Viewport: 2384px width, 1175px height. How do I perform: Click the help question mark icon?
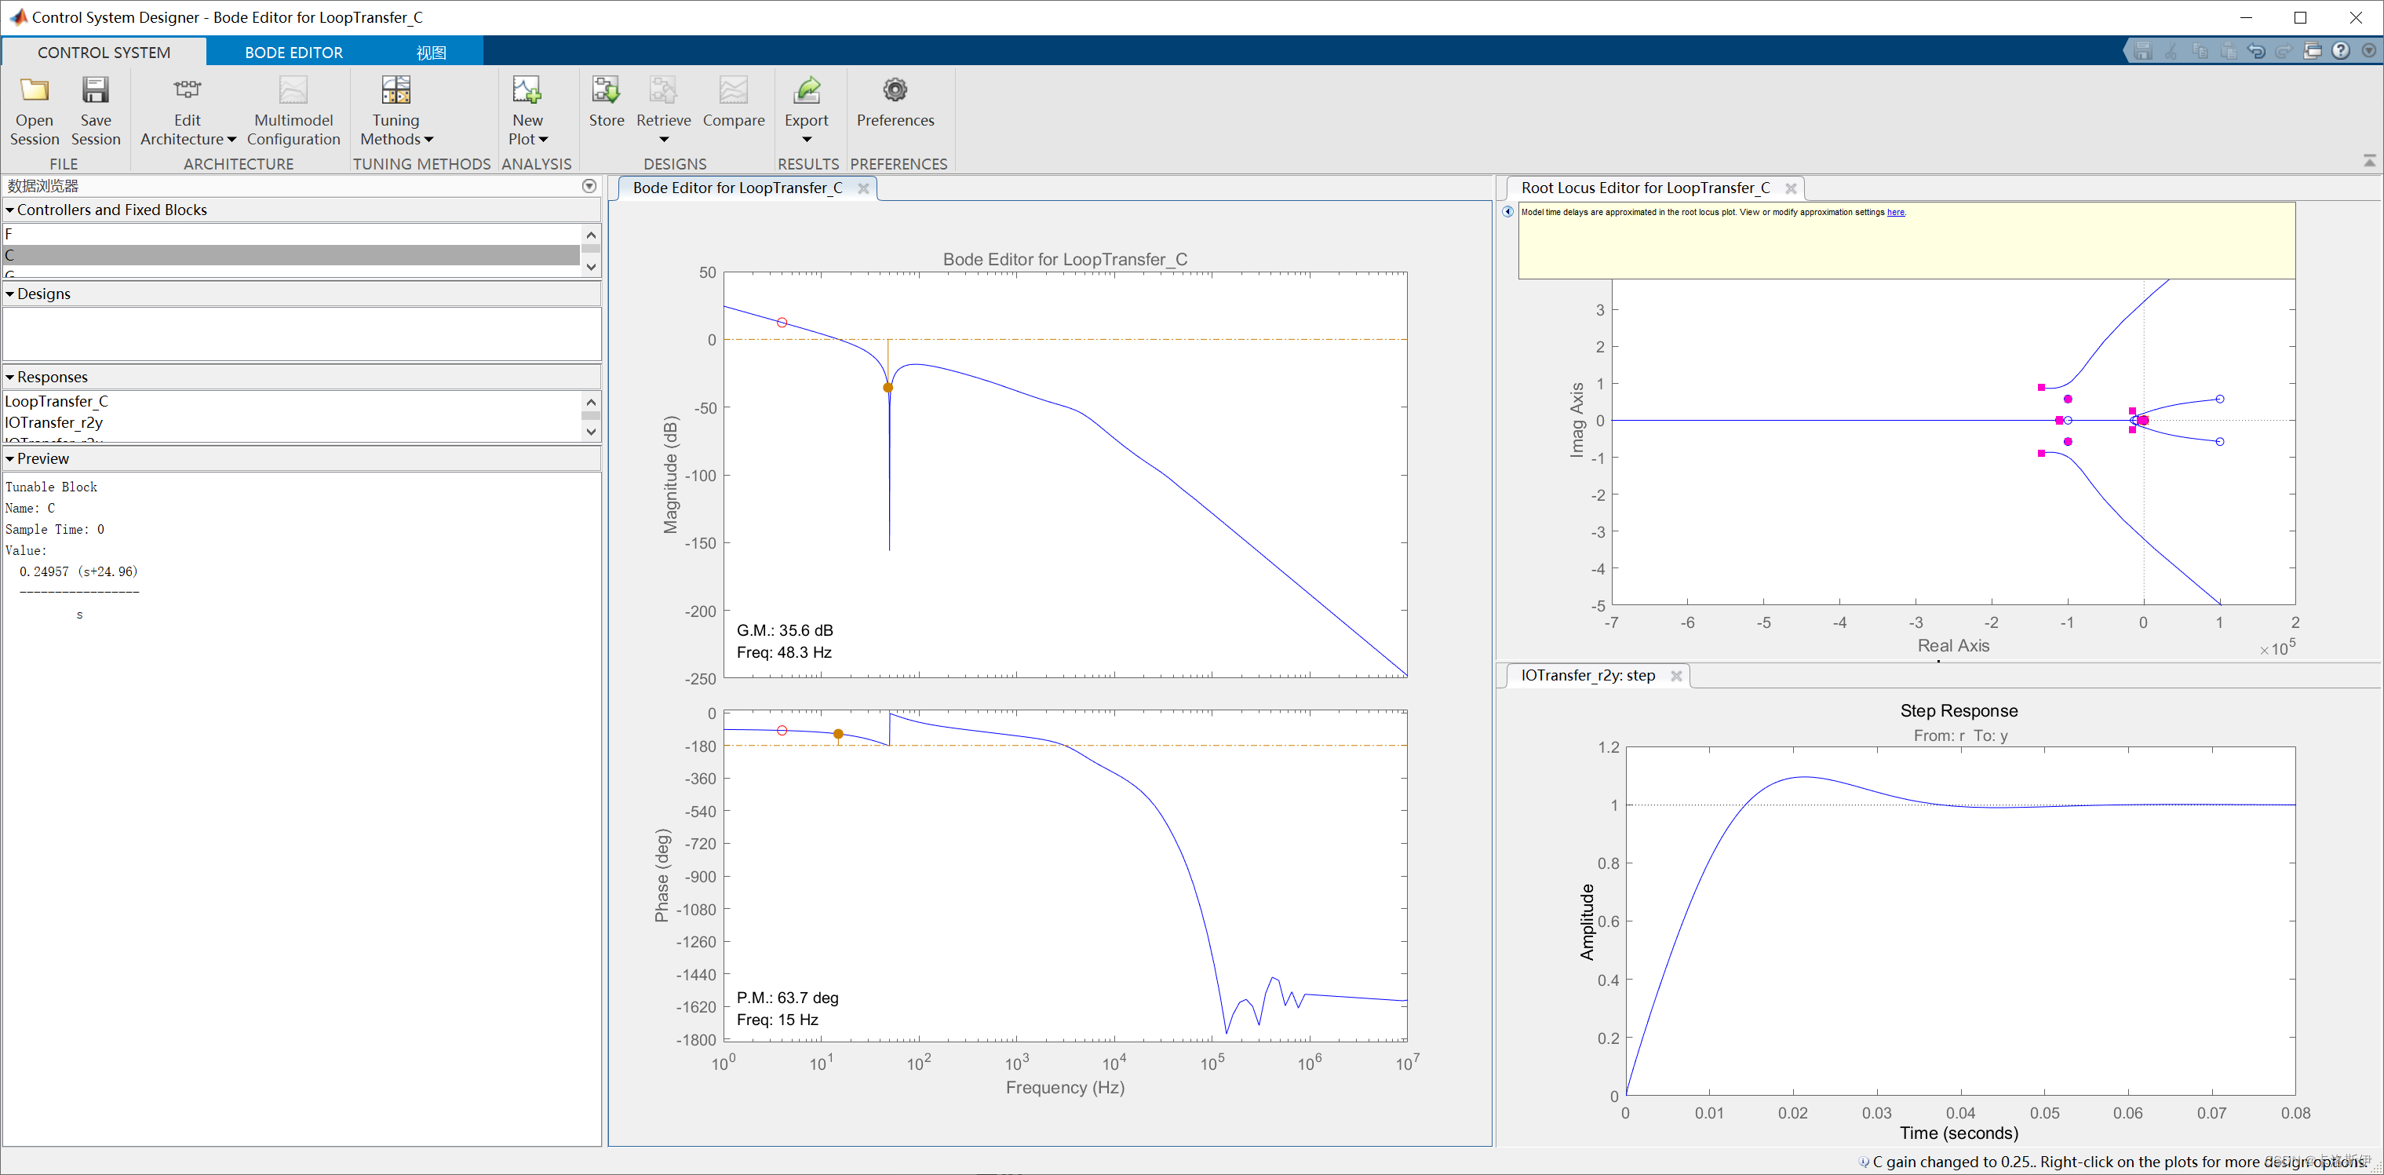tap(2339, 51)
